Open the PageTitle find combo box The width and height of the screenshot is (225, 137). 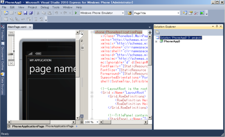coord(157,13)
